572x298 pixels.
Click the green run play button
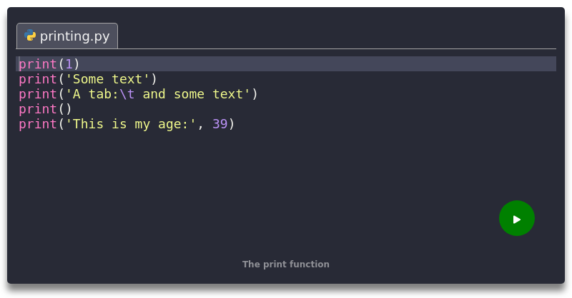point(516,219)
